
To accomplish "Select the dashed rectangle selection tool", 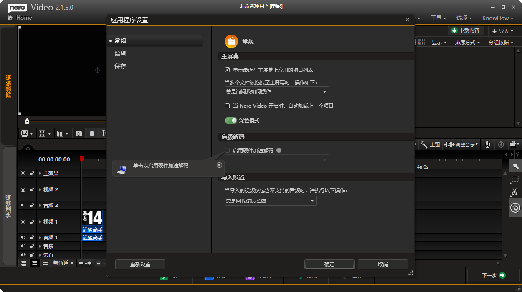I will coord(515,179).
